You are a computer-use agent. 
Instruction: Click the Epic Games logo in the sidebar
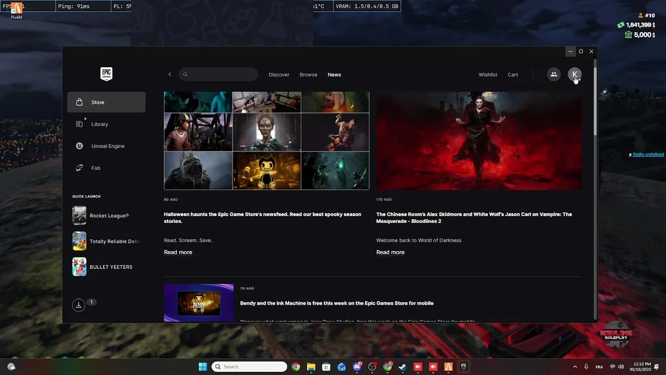106,74
